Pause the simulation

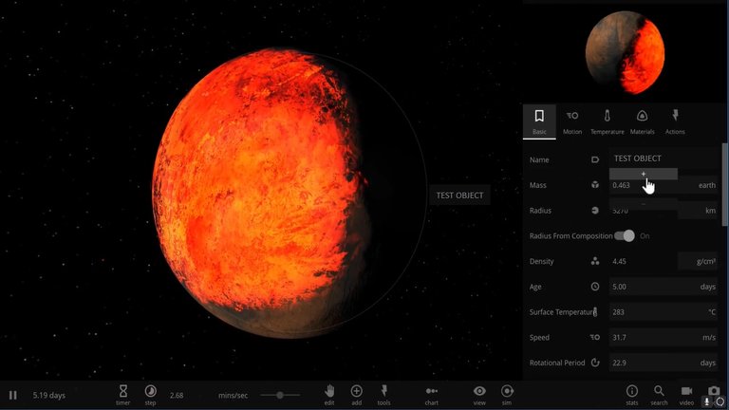pyautogui.click(x=13, y=395)
